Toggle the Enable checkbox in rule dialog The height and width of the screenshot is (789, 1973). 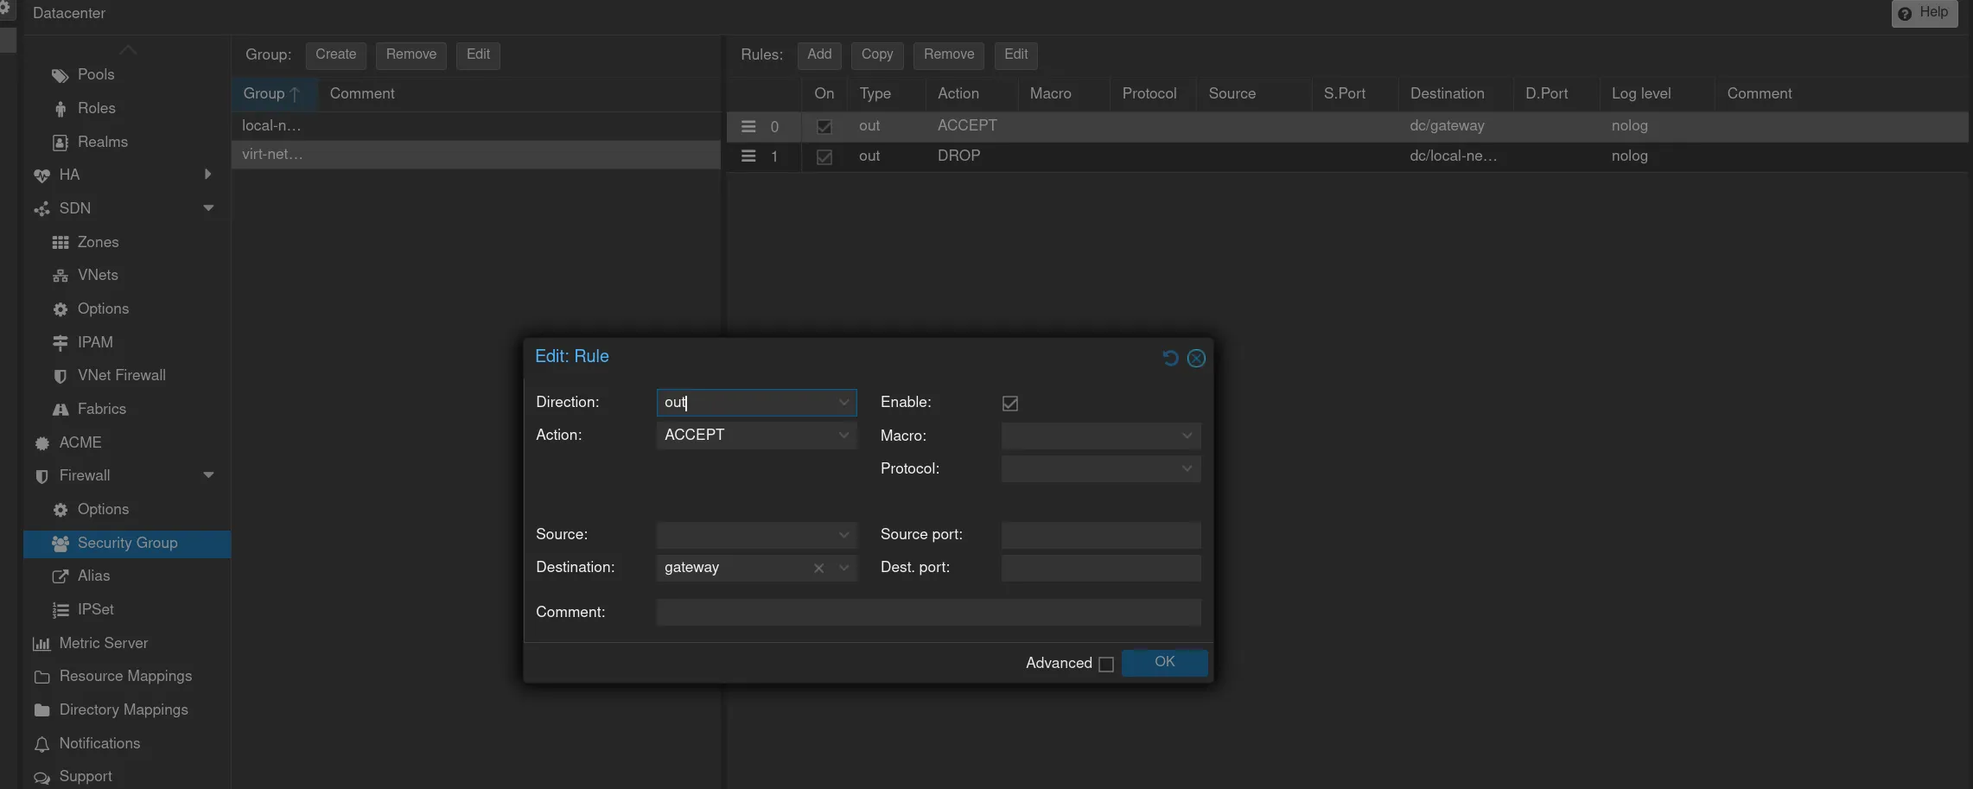pyautogui.click(x=1009, y=404)
